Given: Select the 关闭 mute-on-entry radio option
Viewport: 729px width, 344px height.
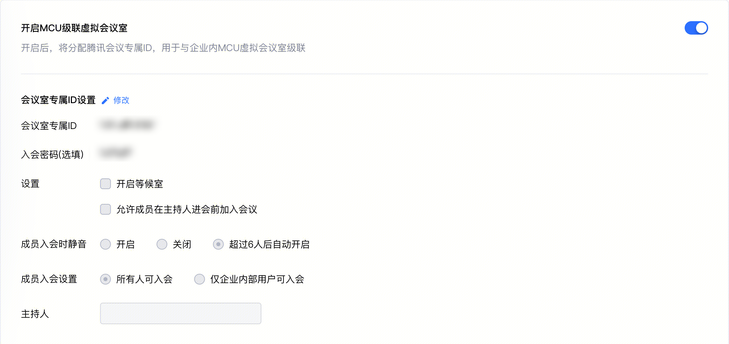Looking at the screenshot, I should click(x=162, y=244).
